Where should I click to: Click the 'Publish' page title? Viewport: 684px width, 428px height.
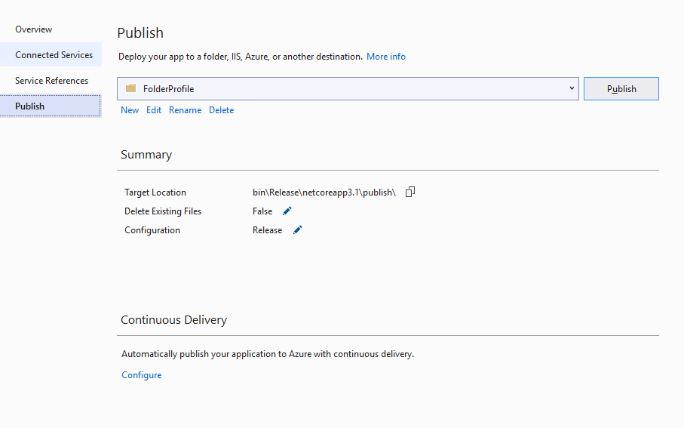(x=140, y=32)
